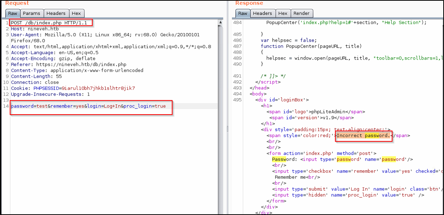Click the Remember me<br/> line
Image resolution: width=444 pixels, height=215 pixels.
tap(297, 177)
